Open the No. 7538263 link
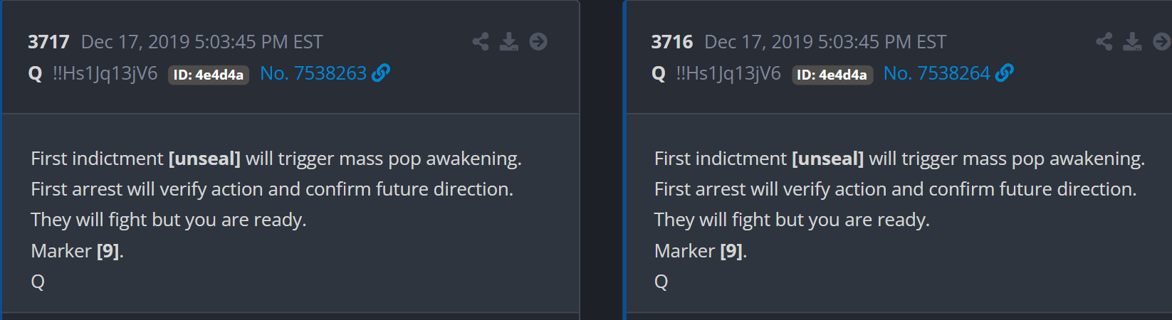Viewport: 1172px width, 320px height. (x=313, y=73)
